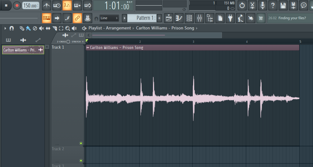Click Playlist - Arrangement breadcrumb
Image resolution: width=313 pixels, height=167 pixels.
(x=110, y=28)
